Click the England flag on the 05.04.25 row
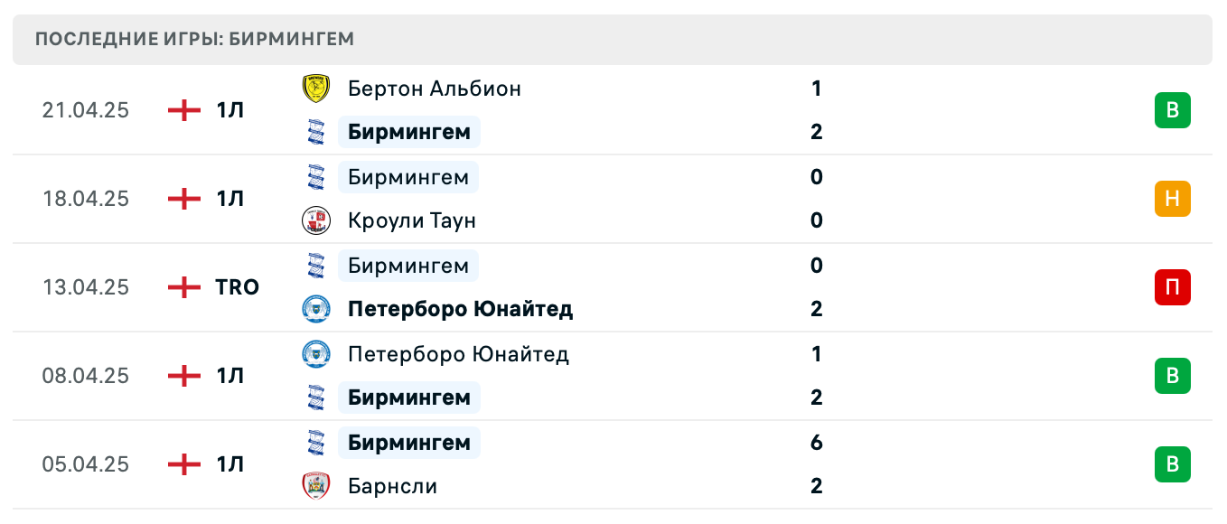 coord(183,463)
